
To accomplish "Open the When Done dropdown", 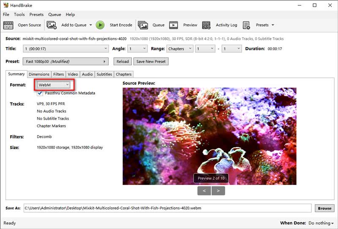I will (321, 223).
